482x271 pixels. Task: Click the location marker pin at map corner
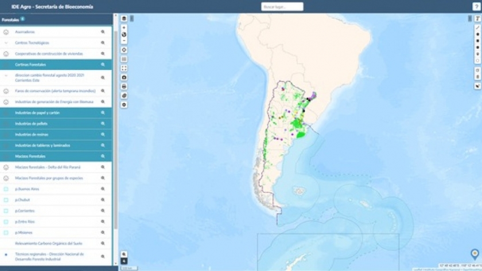pos(475,254)
